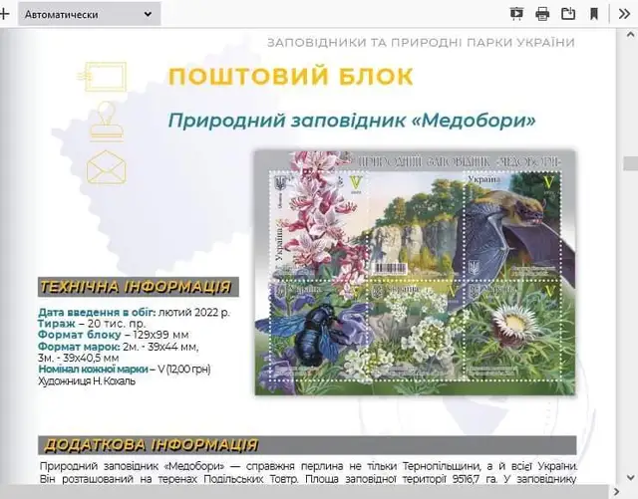Click the bookmark current view icon
The width and height of the screenshot is (638, 499).
594,14
